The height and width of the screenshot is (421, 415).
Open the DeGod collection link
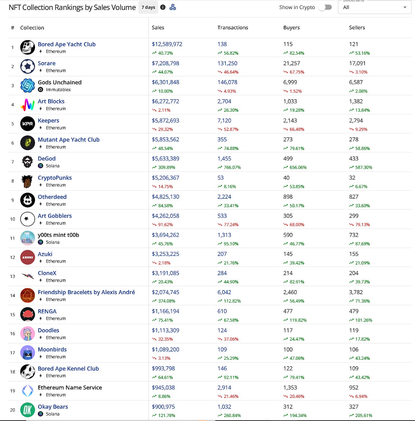pos(47,158)
